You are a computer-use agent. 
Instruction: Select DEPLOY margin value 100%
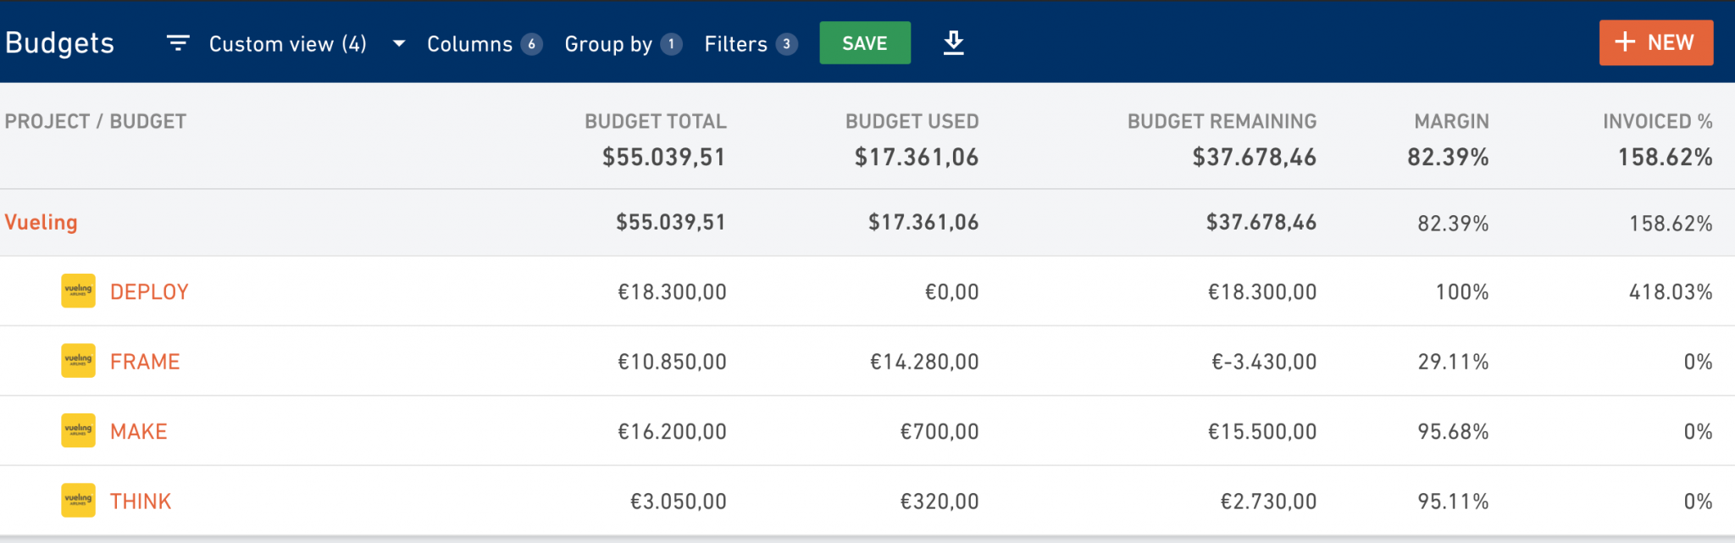pyautogui.click(x=1462, y=292)
